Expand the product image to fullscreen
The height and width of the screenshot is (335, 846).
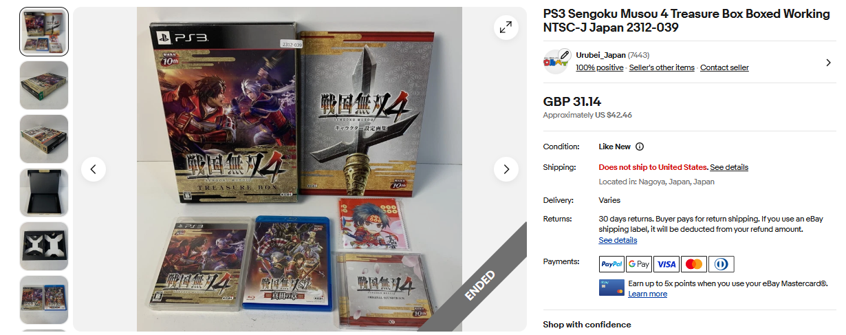(506, 28)
